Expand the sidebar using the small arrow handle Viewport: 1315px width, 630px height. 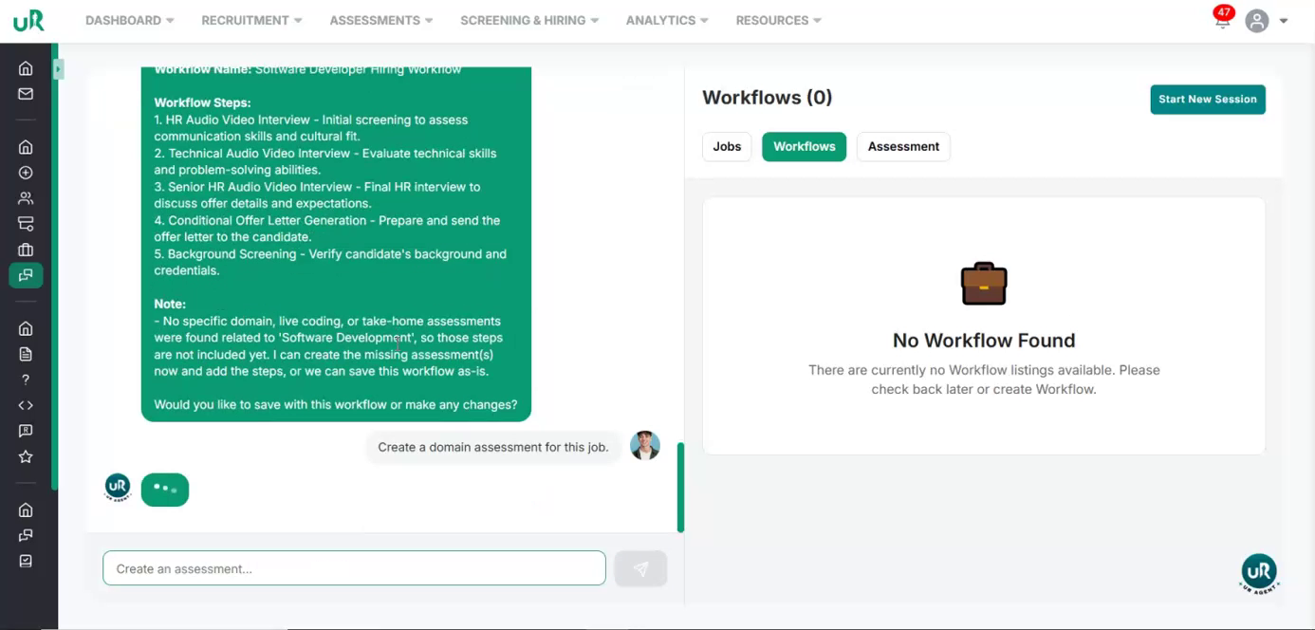58,69
